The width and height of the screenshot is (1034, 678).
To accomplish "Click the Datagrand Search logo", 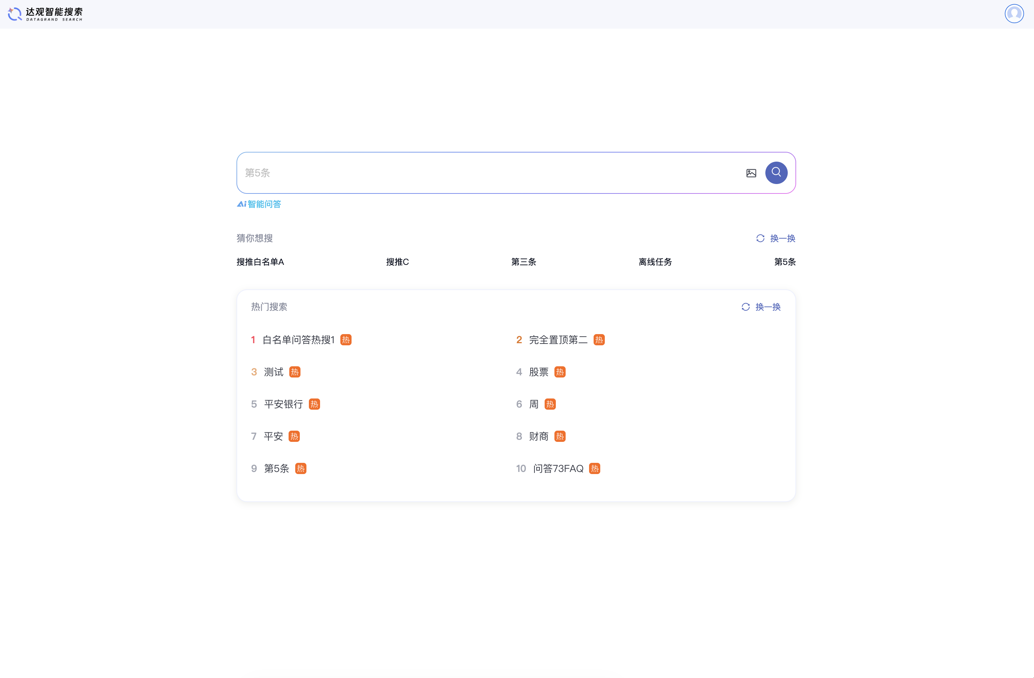I will pos(45,14).
